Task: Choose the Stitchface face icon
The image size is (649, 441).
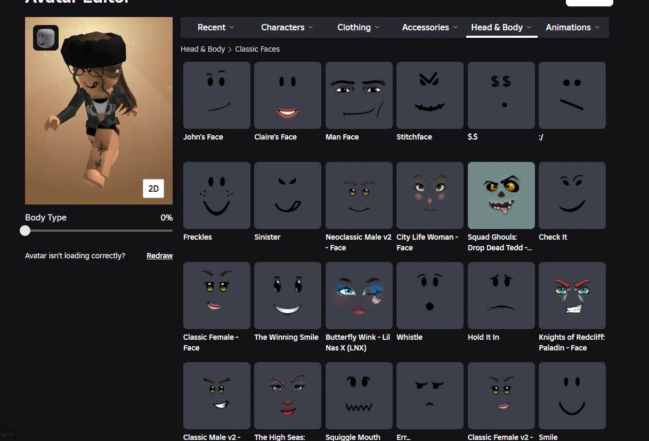Action: tap(430, 95)
